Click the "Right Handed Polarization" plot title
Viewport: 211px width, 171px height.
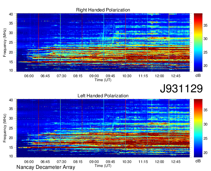point(103,10)
